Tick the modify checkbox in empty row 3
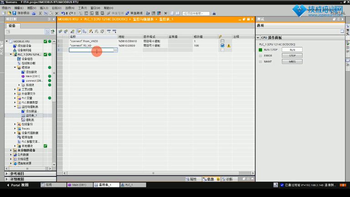350x197 pixels. point(222,50)
